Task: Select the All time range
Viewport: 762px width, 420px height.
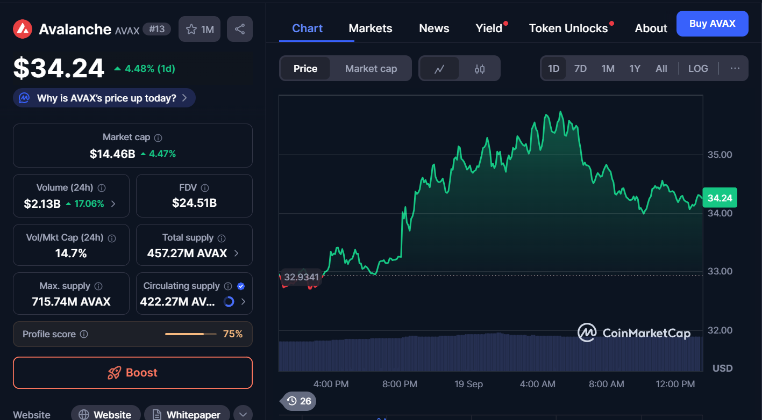Action: pos(661,69)
